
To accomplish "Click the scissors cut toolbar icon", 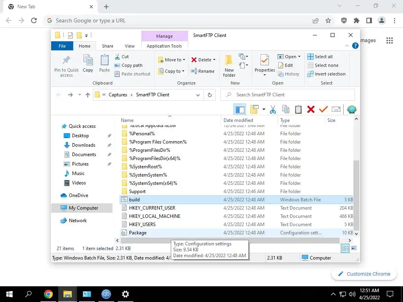I will coord(273,110).
